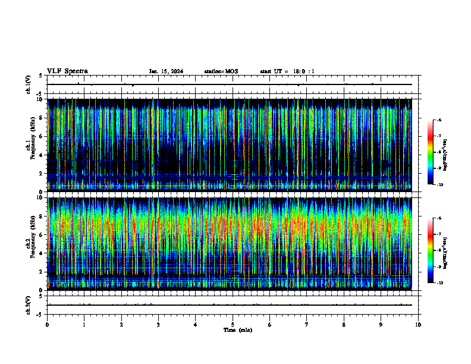This screenshot has width=471, height=364.
Task: Click the "6" tick on the Time axis
Action: (x=270, y=325)
